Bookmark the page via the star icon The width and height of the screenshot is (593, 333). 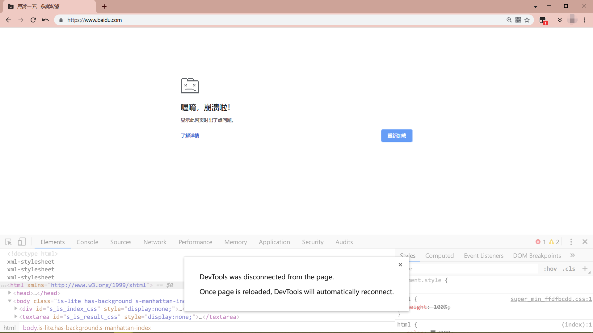(x=527, y=20)
